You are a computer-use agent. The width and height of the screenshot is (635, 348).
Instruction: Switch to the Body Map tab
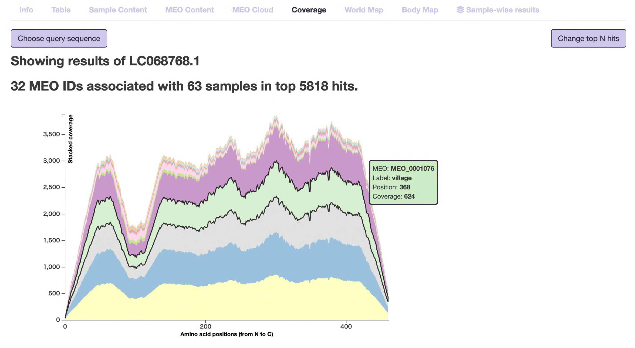tap(420, 10)
